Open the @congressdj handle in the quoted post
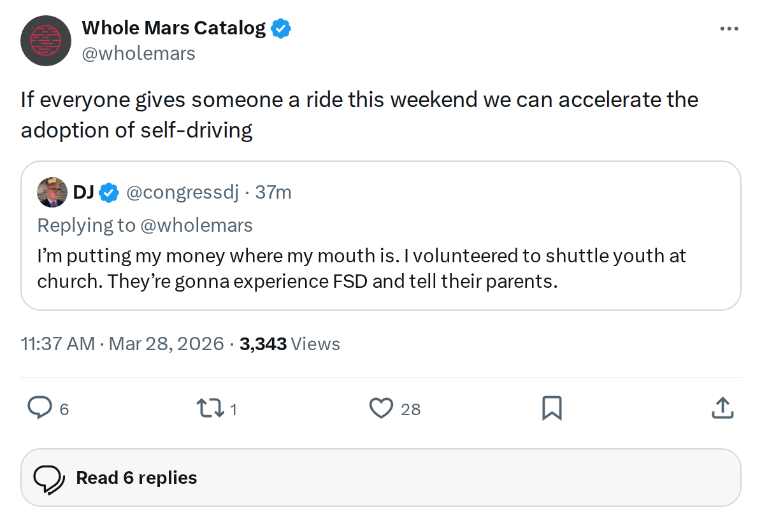Viewport: 762px width, 517px height. pos(183,192)
